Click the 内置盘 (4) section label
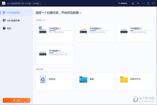 point(41,20)
